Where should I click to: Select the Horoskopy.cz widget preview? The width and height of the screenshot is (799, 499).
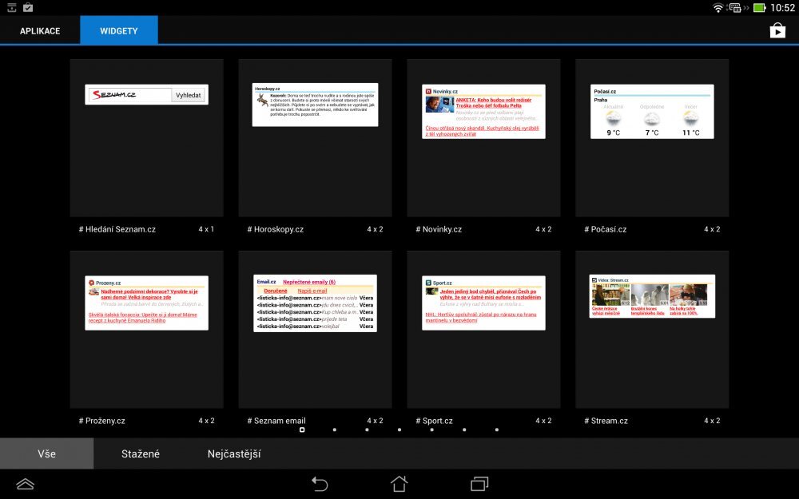click(315, 137)
